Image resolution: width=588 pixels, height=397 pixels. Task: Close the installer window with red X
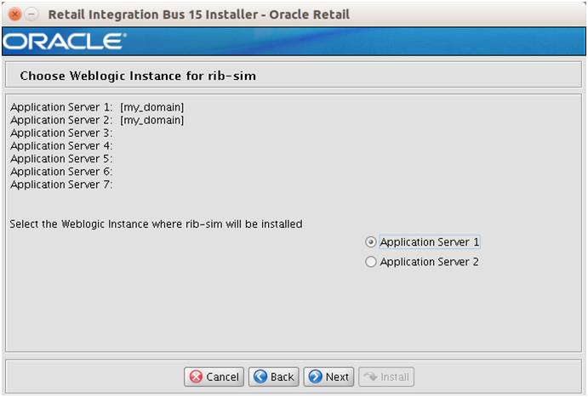14,14
